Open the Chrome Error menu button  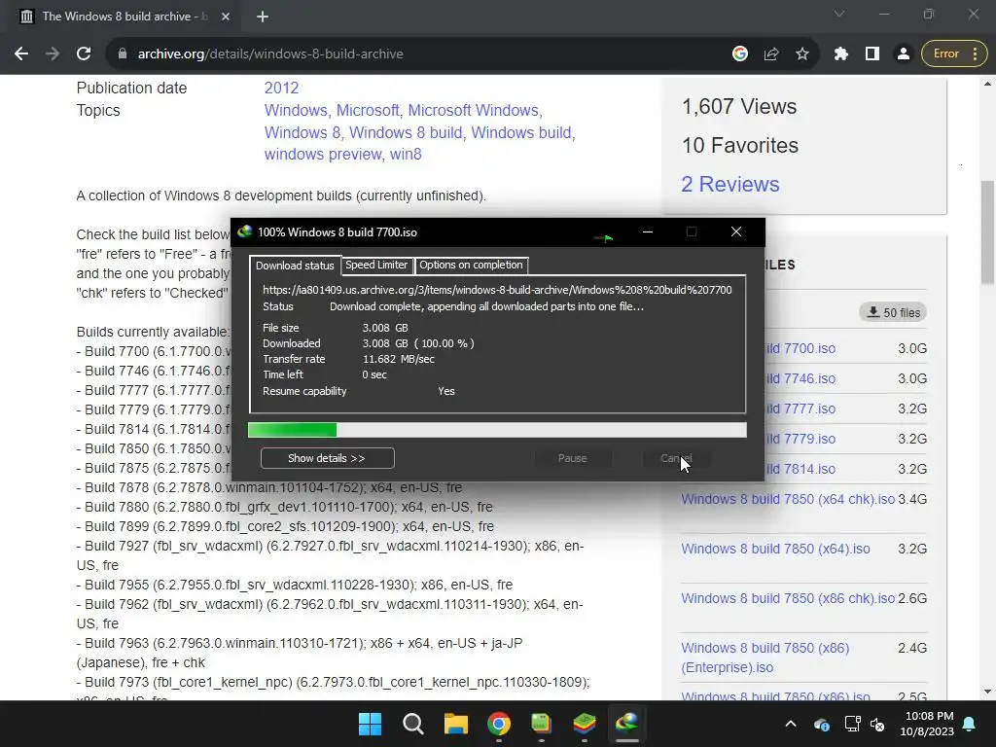coord(954,54)
